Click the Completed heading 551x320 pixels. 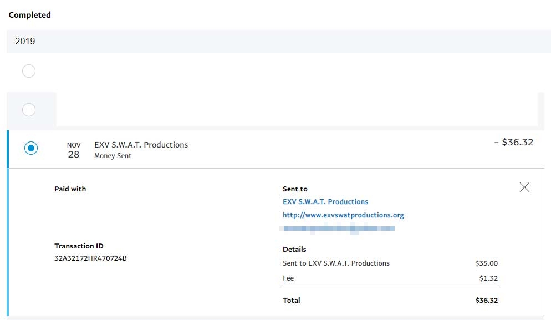coord(29,15)
